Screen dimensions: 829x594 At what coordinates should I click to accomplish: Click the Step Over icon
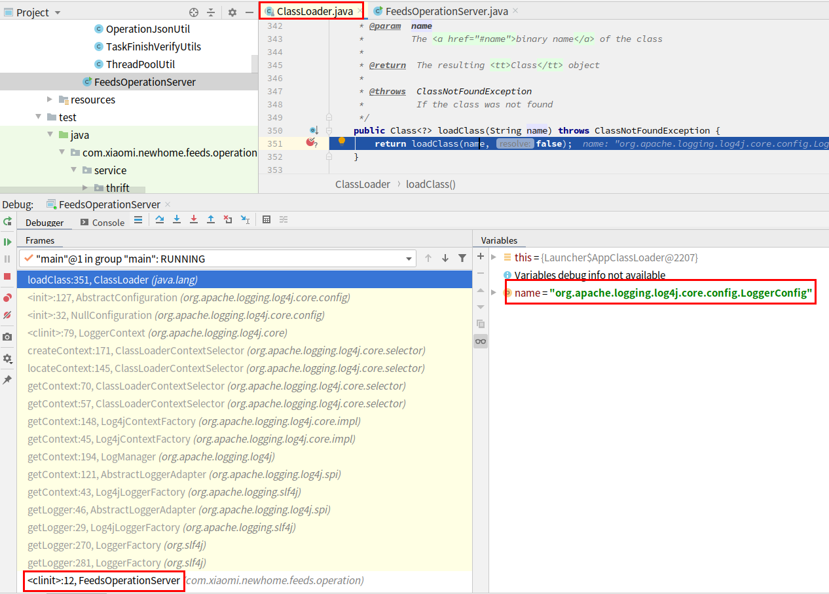160,219
